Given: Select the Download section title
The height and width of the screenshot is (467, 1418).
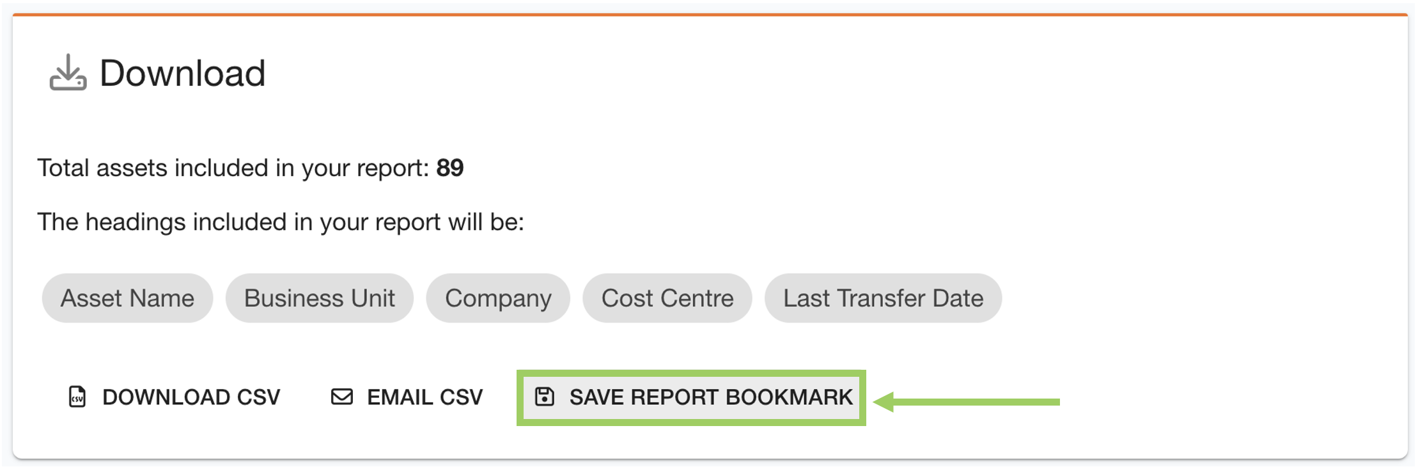Looking at the screenshot, I should point(183,72).
